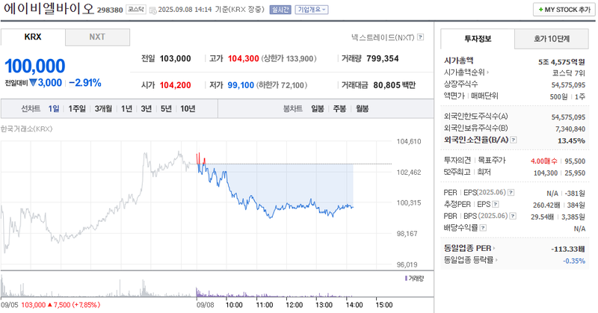Click the purple 거래량 legend marker
Image resolution: width=598 pixels, height=313 pixels.
406,279
